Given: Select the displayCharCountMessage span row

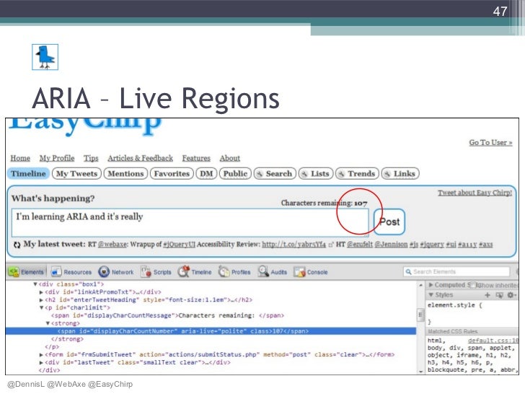Looking at the screenshot, I should [x=167, y=315].
